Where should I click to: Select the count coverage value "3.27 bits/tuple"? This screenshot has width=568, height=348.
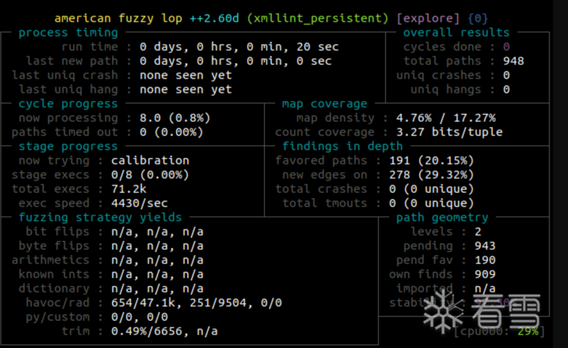[449, 132]
